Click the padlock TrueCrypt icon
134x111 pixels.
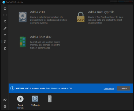(81, 17)
